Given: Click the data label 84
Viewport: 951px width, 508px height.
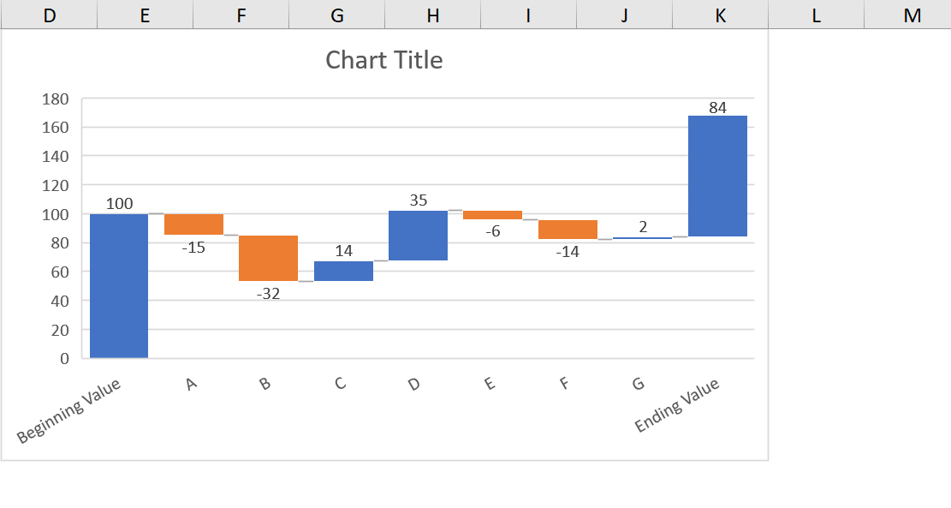Looking at the screenshot, I should tap(717, 108).
